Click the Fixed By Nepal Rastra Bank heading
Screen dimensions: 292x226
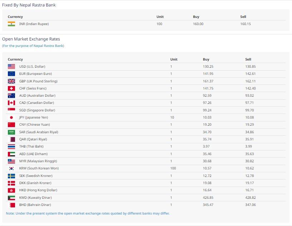coord(29,5)
